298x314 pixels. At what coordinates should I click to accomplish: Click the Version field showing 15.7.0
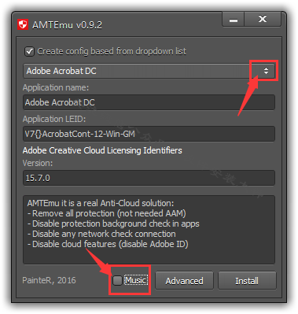(149, 178)
